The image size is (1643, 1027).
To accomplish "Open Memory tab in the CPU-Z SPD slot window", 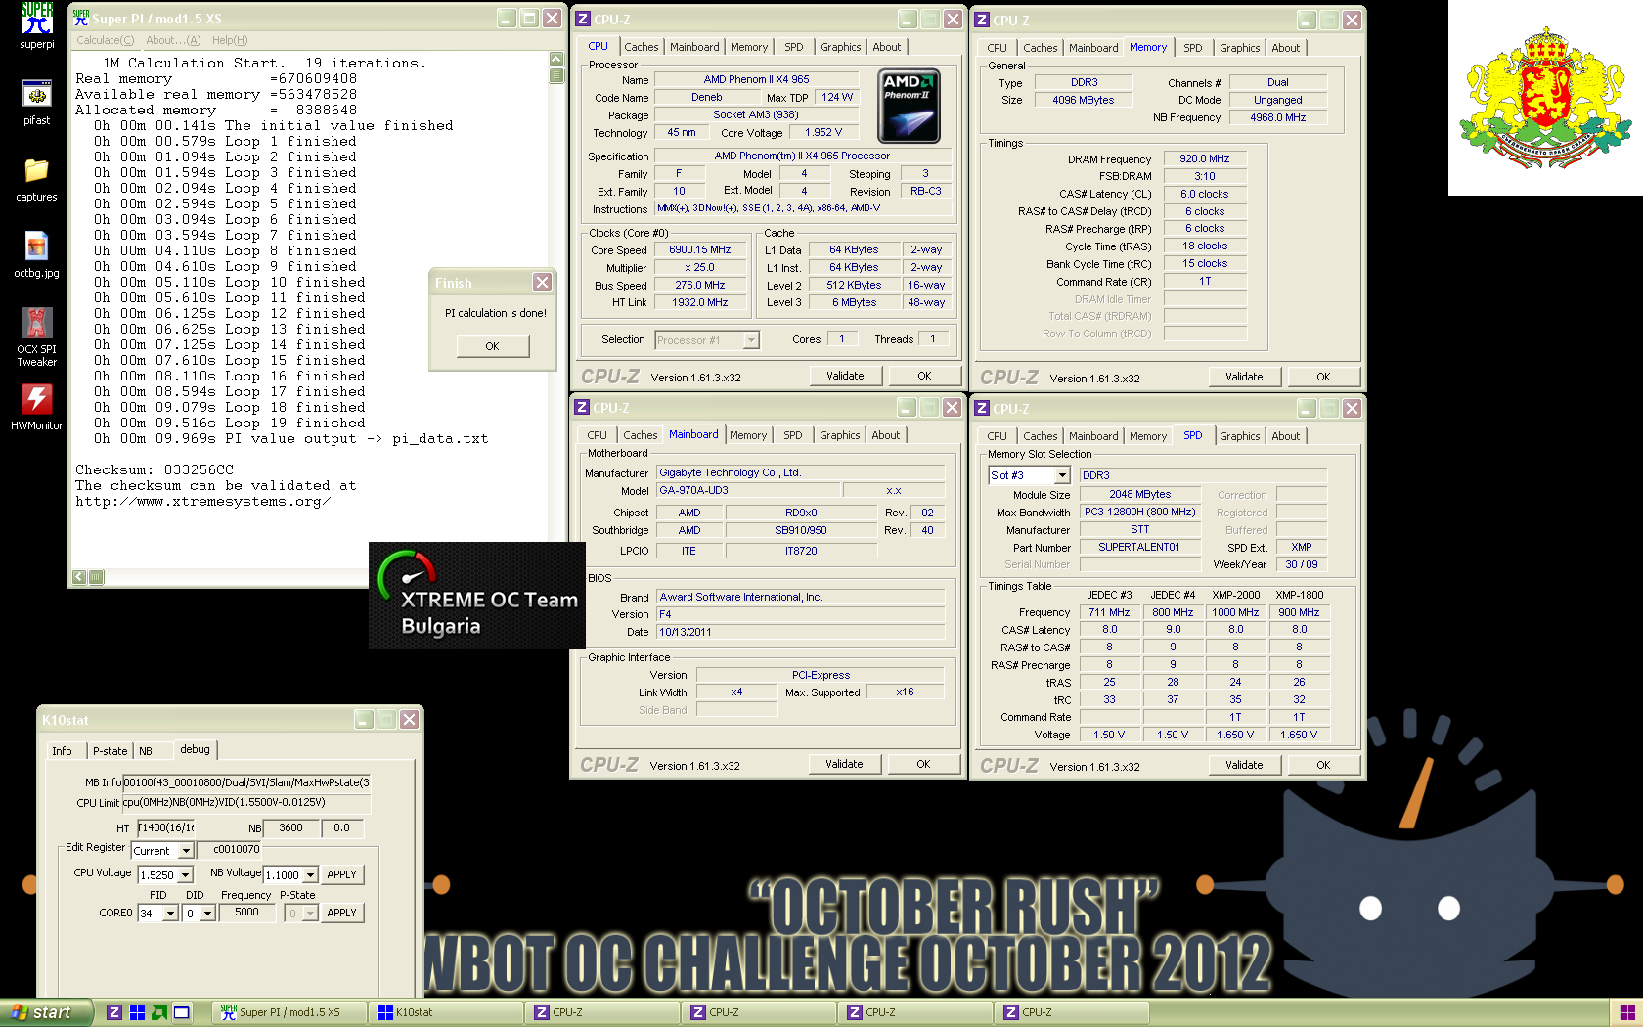I will point(1148,436).
